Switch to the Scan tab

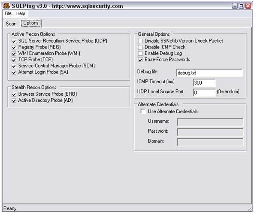pos(11,24)
